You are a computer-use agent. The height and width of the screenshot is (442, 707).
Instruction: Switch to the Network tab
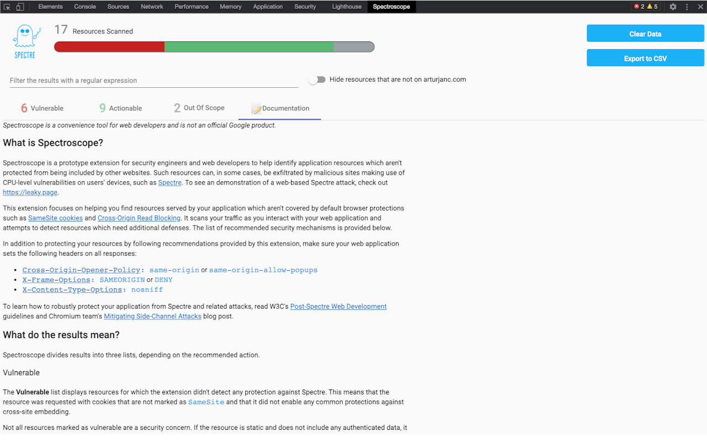(x=152, y=7)
